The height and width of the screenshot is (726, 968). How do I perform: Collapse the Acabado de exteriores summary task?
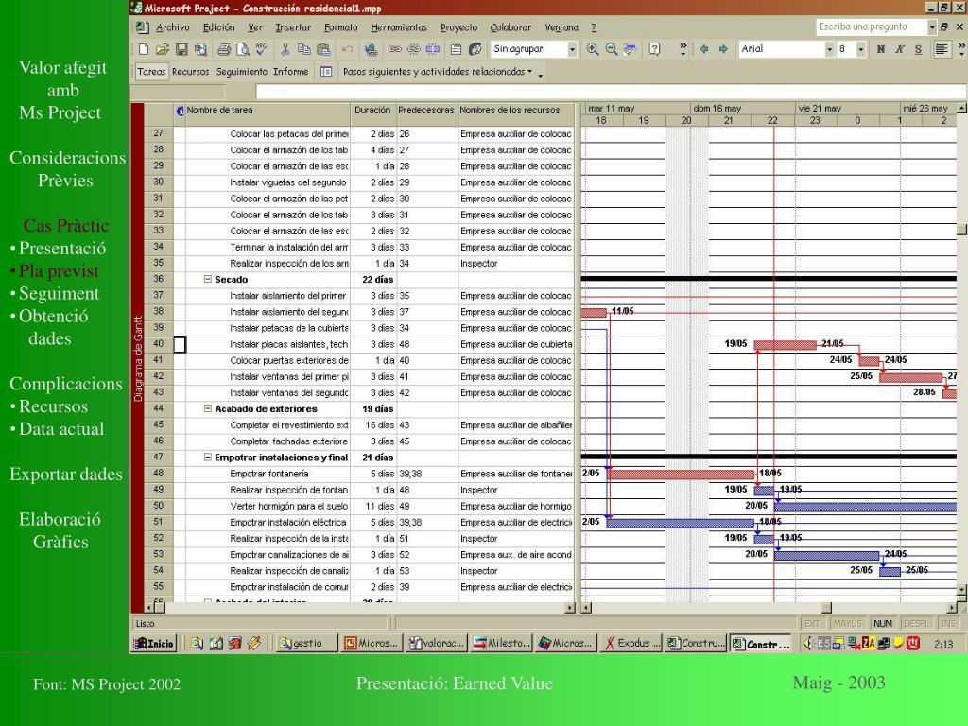208,409
